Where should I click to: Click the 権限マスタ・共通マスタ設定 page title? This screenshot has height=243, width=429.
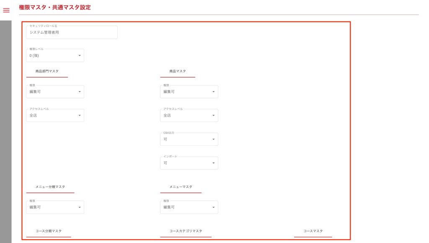(x=54, y=8)
